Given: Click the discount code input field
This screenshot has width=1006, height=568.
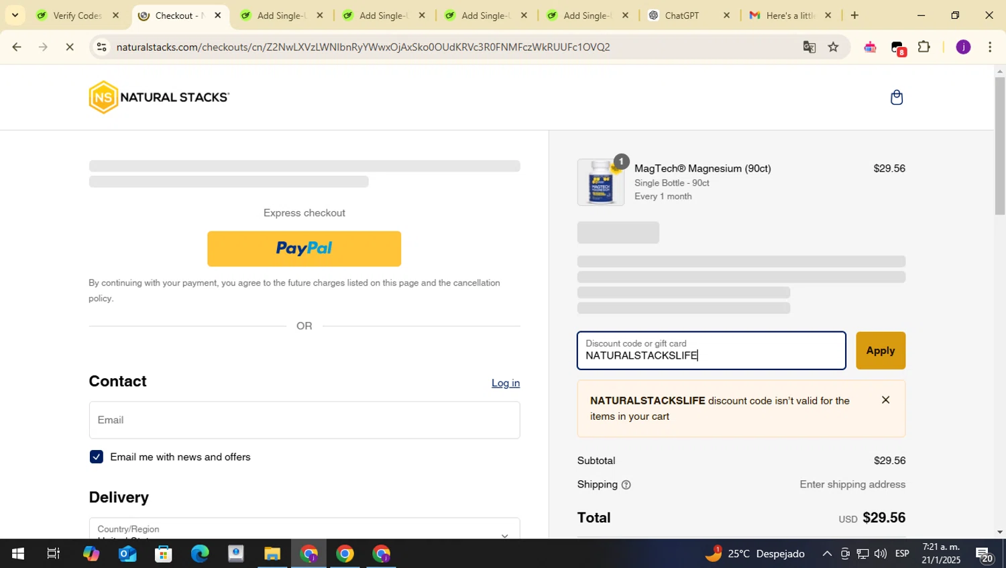Looking at the screenshot, I should pyautogui.click(x=711, y=351).
